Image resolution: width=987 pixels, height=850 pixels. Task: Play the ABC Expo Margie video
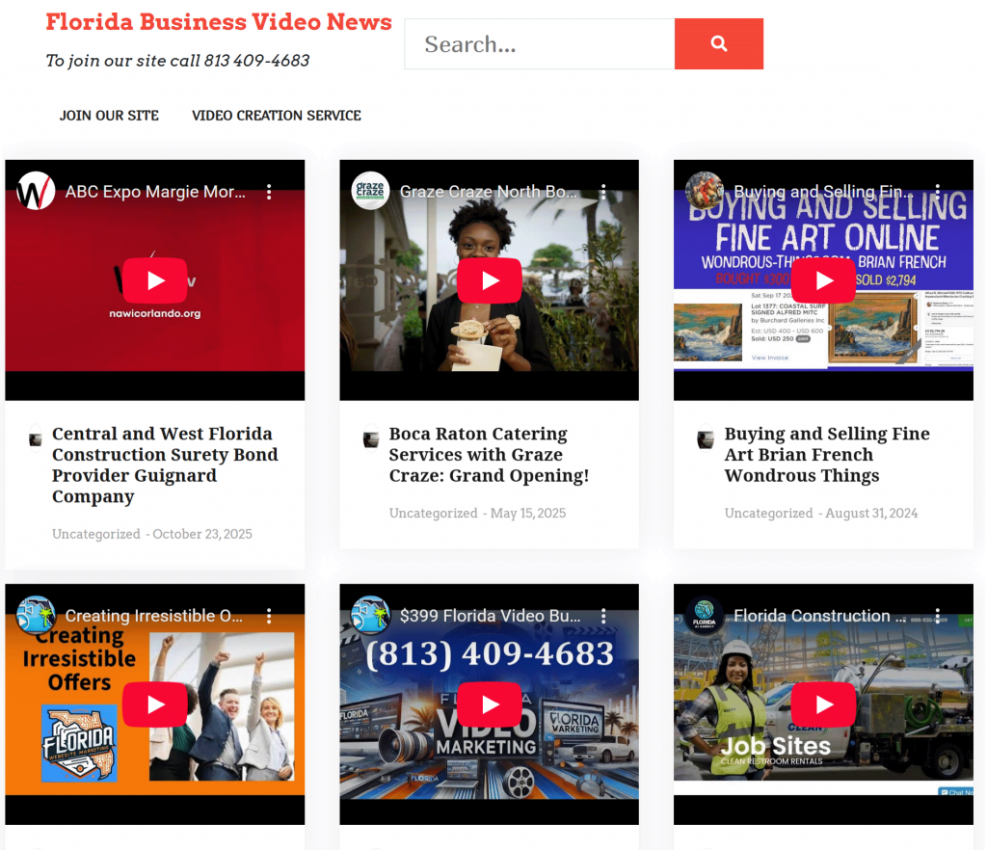pos(154,281)
